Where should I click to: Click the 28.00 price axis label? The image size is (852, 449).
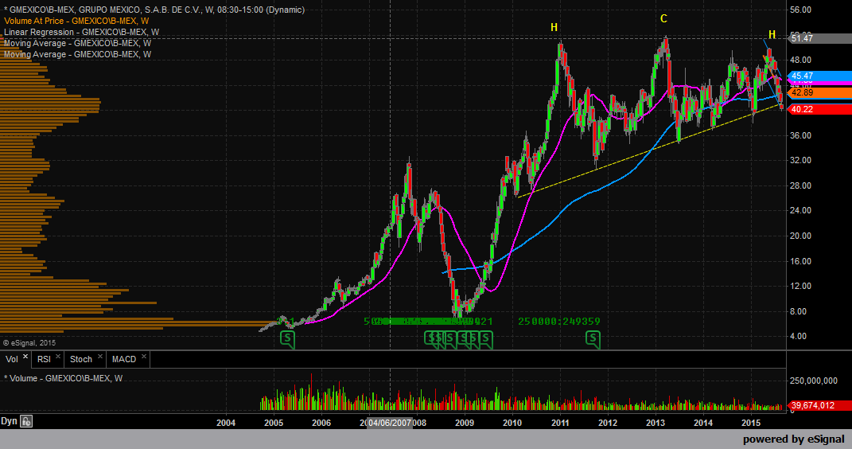[x=801, y=185]
